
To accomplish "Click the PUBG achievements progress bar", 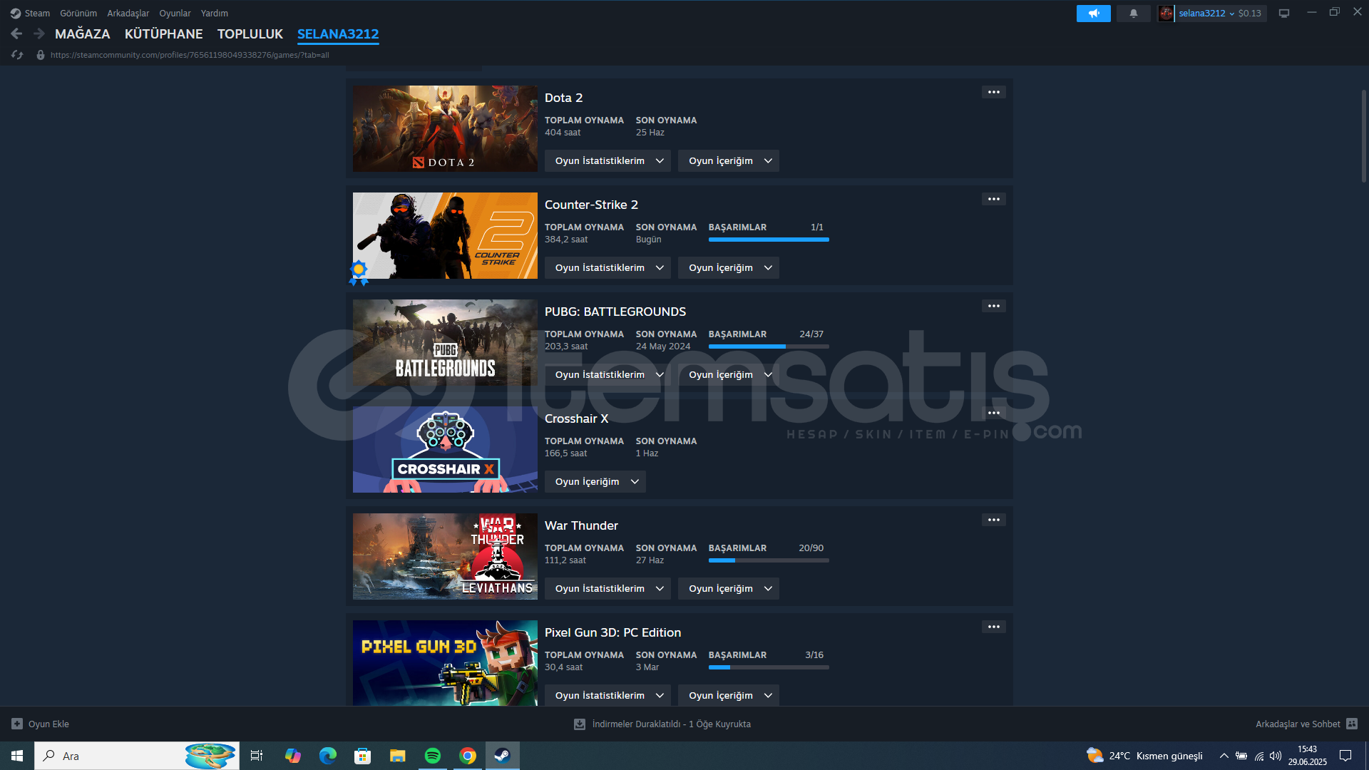I will [x=769, y=346].
